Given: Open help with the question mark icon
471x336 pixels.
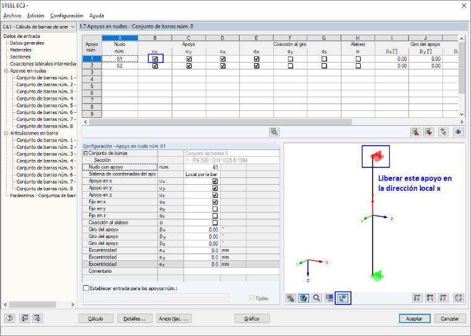Looking at the screenshot, I should pyautogui.click(x=10, y=318).
